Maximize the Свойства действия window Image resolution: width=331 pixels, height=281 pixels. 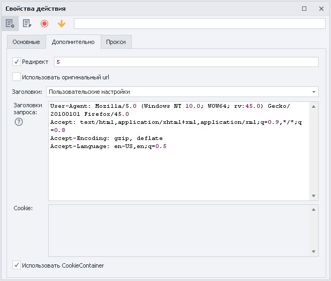coord(304,9)
